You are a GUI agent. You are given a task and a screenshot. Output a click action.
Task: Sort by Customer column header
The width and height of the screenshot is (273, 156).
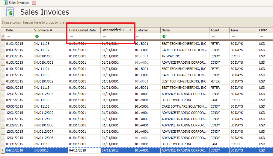(147, 30)
